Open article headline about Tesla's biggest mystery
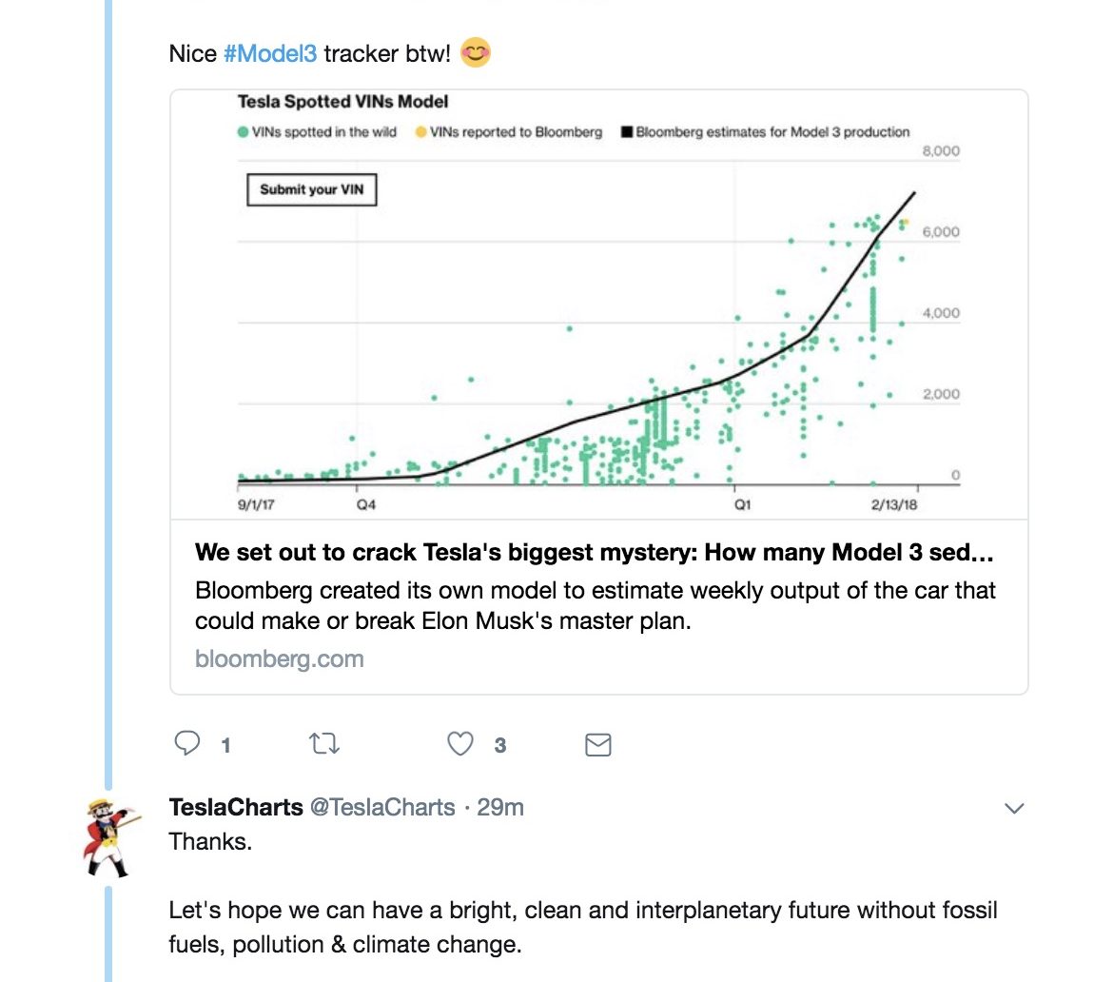The width and height of the screenshot is (1094, 982). tap(594, 552)
